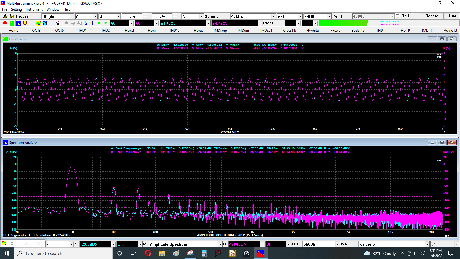Image resolution: width=460 pixels, height=259 pixels.
Task: Click the Spectrum Analyzer window title icon
Action: coord(6,142)
